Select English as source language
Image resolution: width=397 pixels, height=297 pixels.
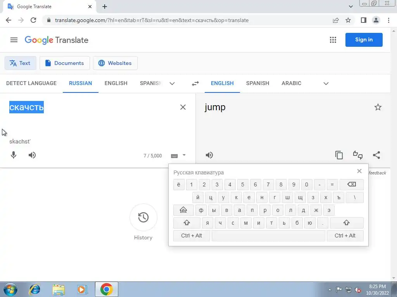(116, 84)
